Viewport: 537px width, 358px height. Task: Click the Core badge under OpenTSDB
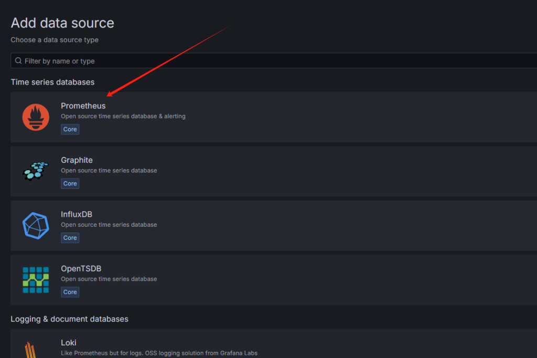click(x=70, y=292)
